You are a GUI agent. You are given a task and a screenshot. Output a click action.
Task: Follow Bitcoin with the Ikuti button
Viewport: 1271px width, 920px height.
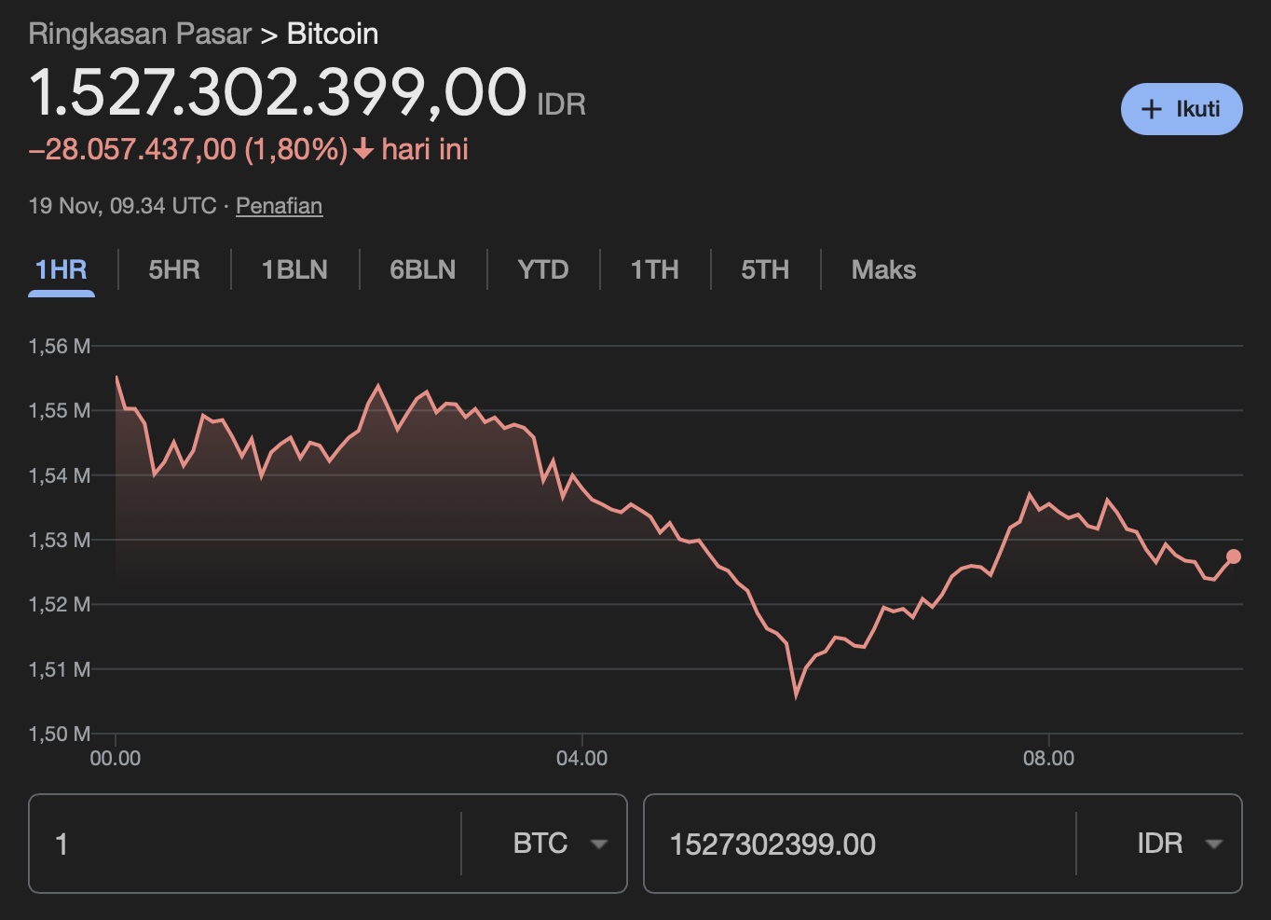pyautogui.click(x=1182, y=109)
